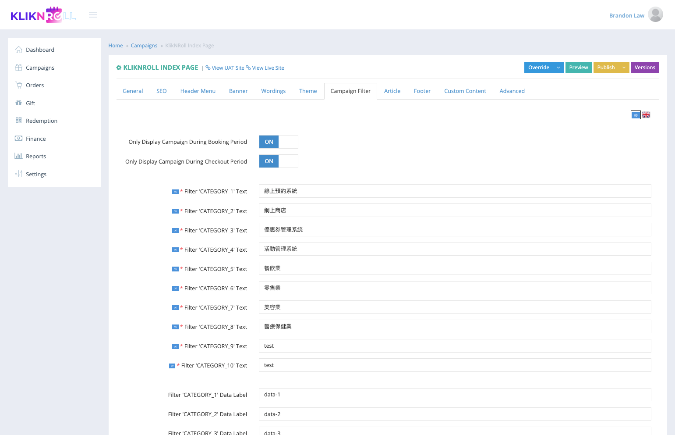Click the Override button label
The width and height of the screenshot is (675, 435).
[x=539, y=68]
